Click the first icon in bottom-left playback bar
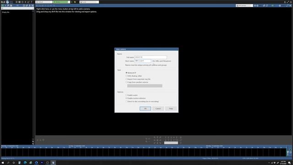Image resolution: width=293 pixels, height=165 pixels. tap(38, 140)
